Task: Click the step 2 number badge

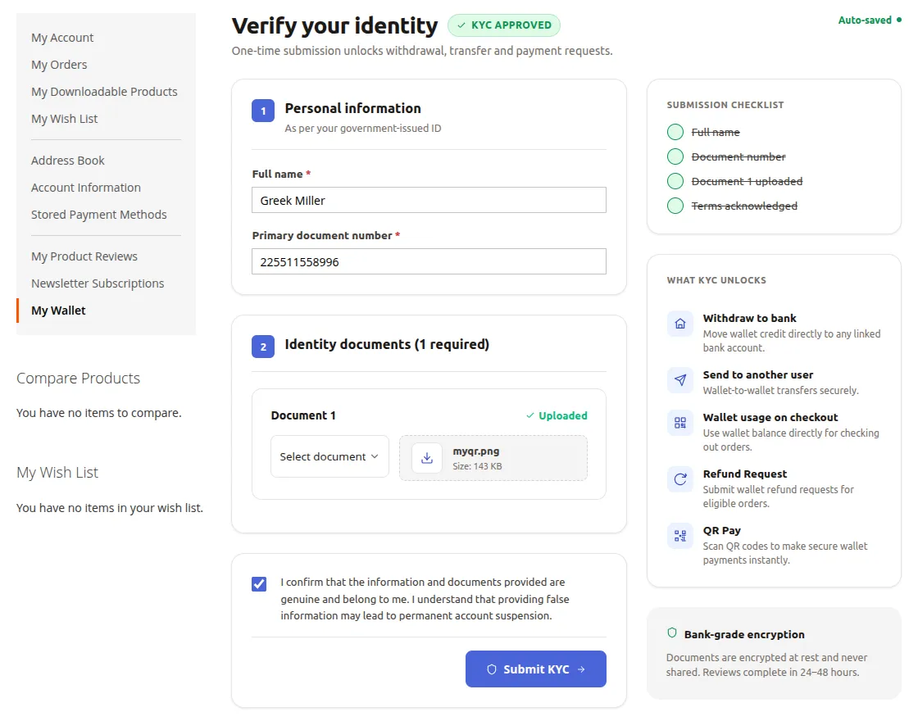Action: coord(263,347)
